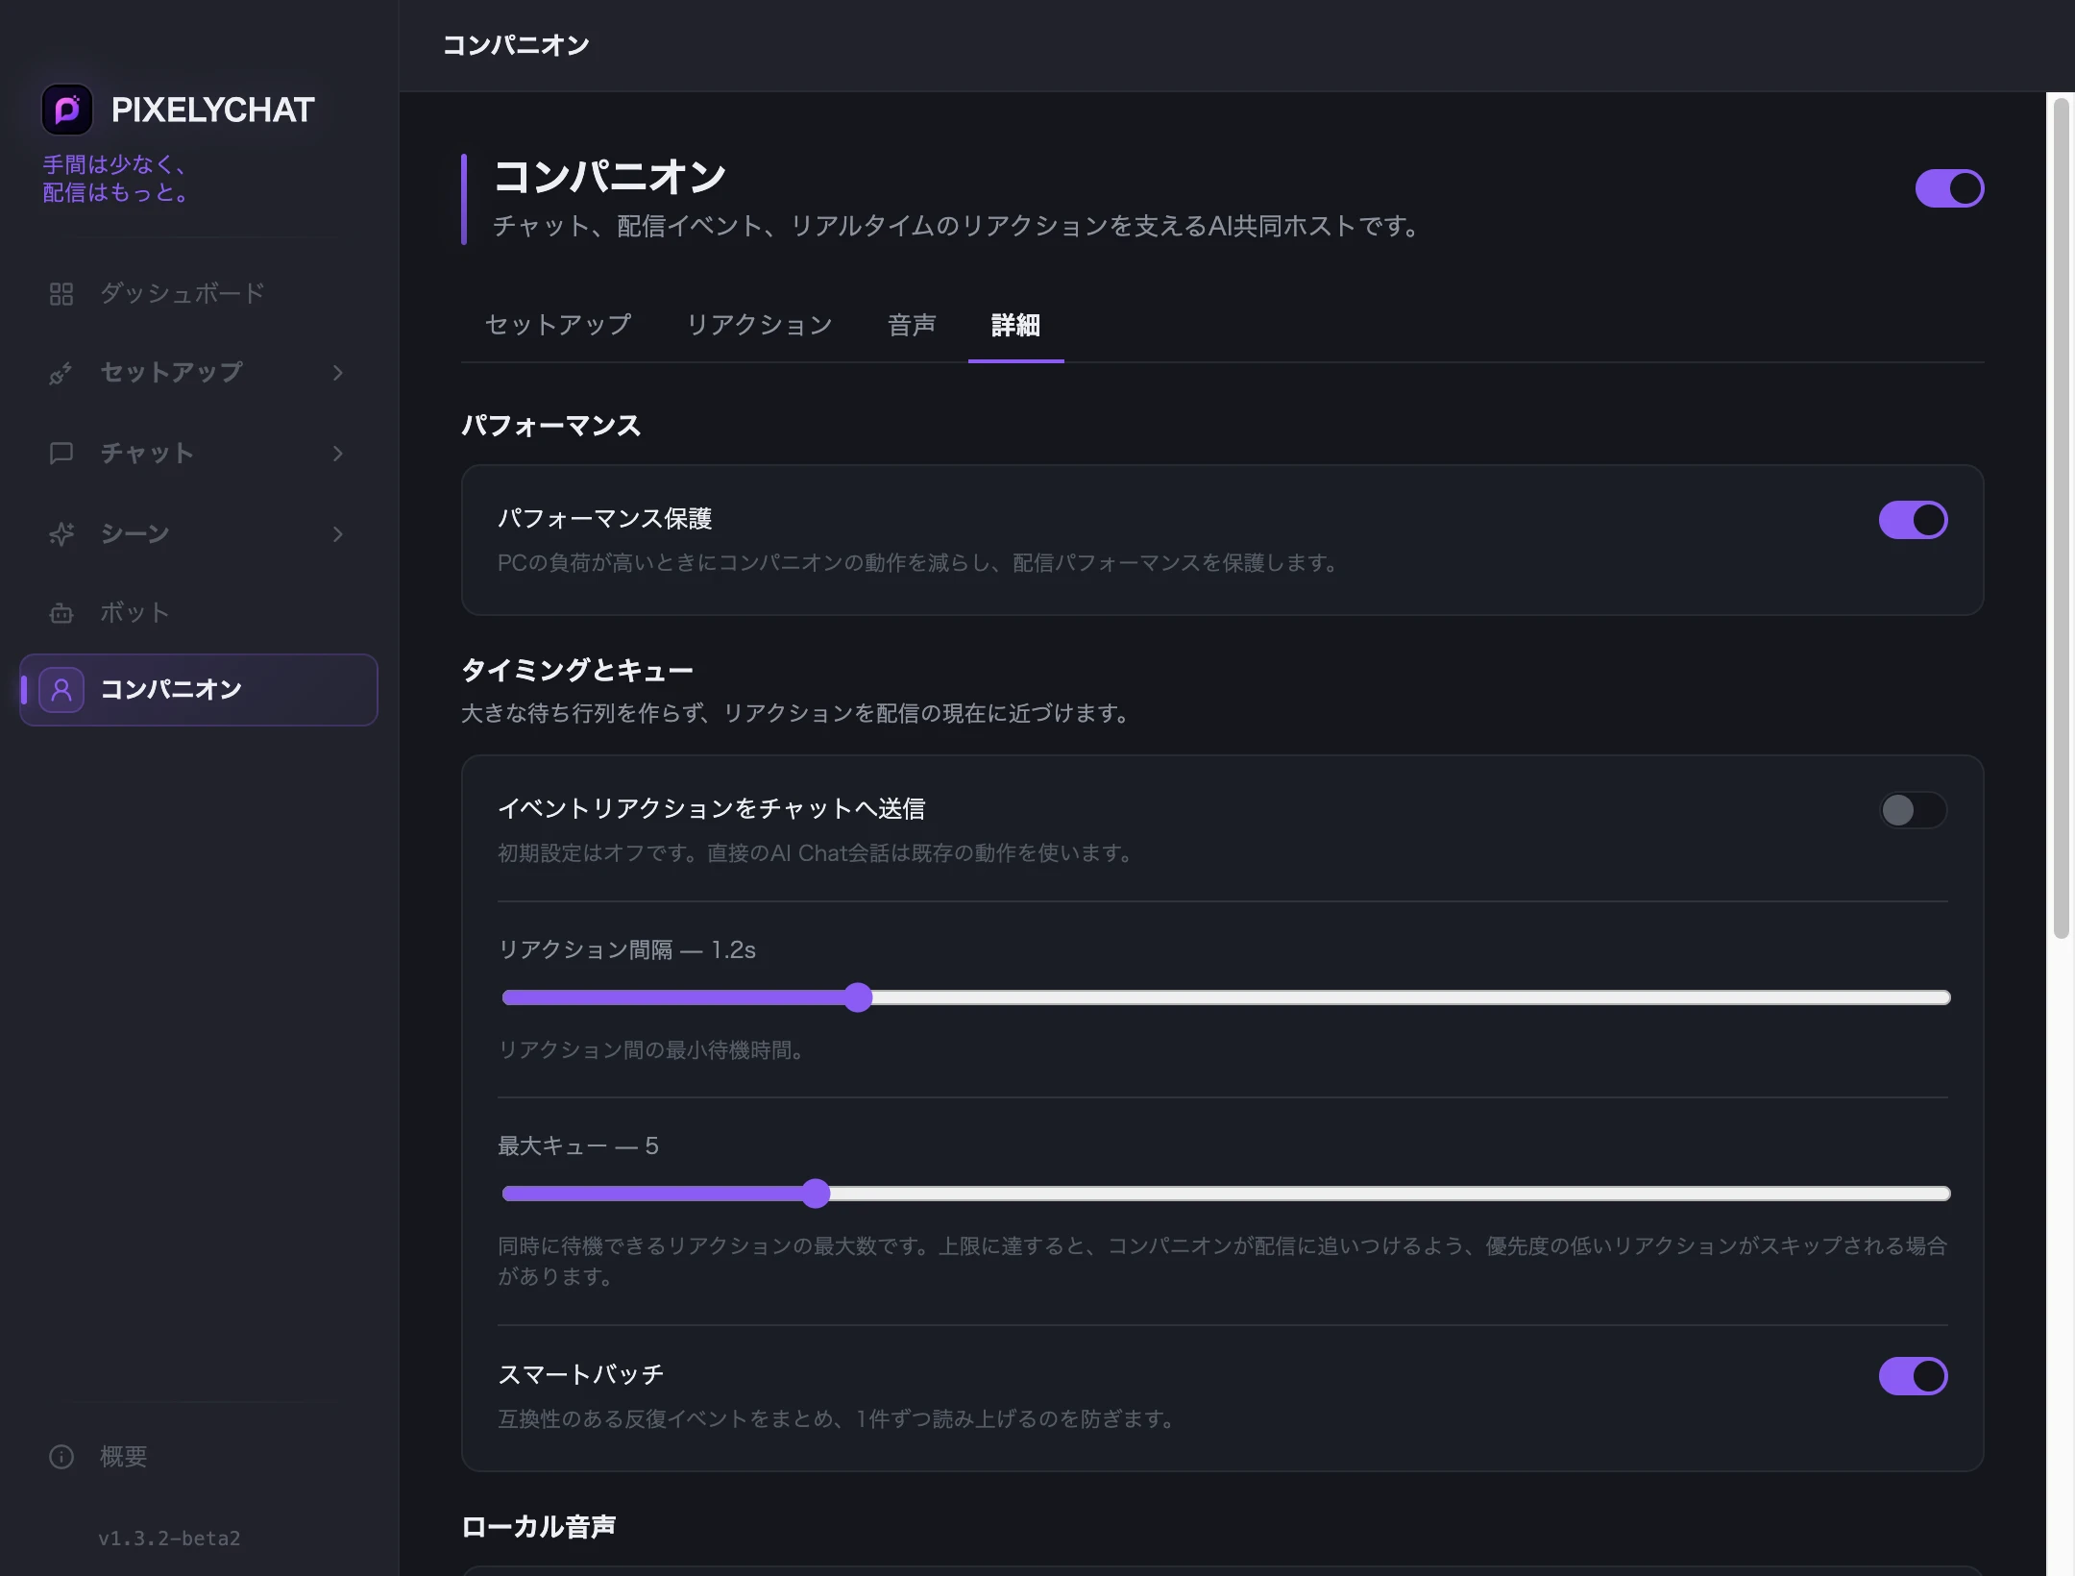Screen dimensions: 2075x1576
Task: Turn off スマートバッチ toggle
Action: pyautogui.click(x=1913, y=1376)
